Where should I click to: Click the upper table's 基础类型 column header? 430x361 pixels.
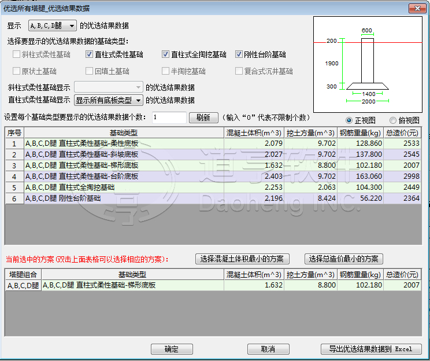pyautogui.click(x=124, y=133)
